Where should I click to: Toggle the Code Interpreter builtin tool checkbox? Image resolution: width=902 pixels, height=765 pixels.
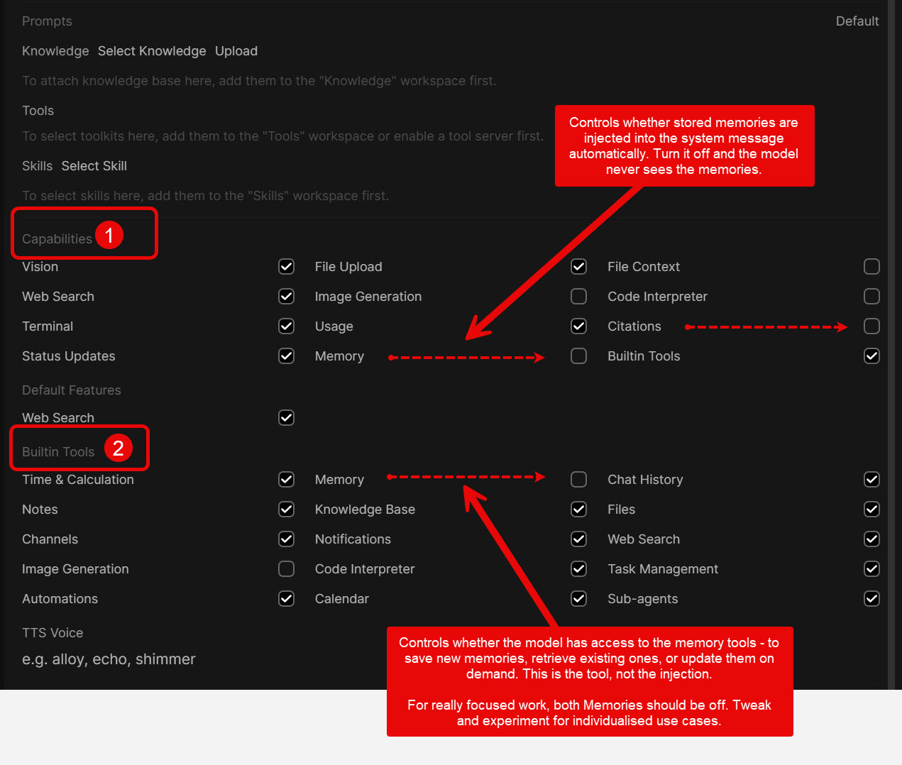[579, 569]
